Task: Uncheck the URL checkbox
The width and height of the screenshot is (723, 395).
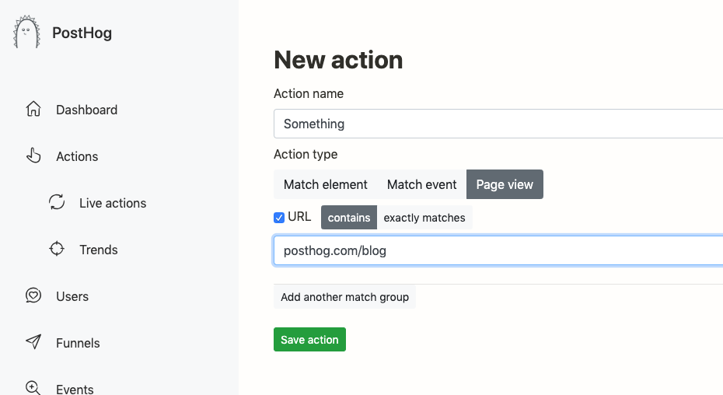Action: click(x=279, y=218)
